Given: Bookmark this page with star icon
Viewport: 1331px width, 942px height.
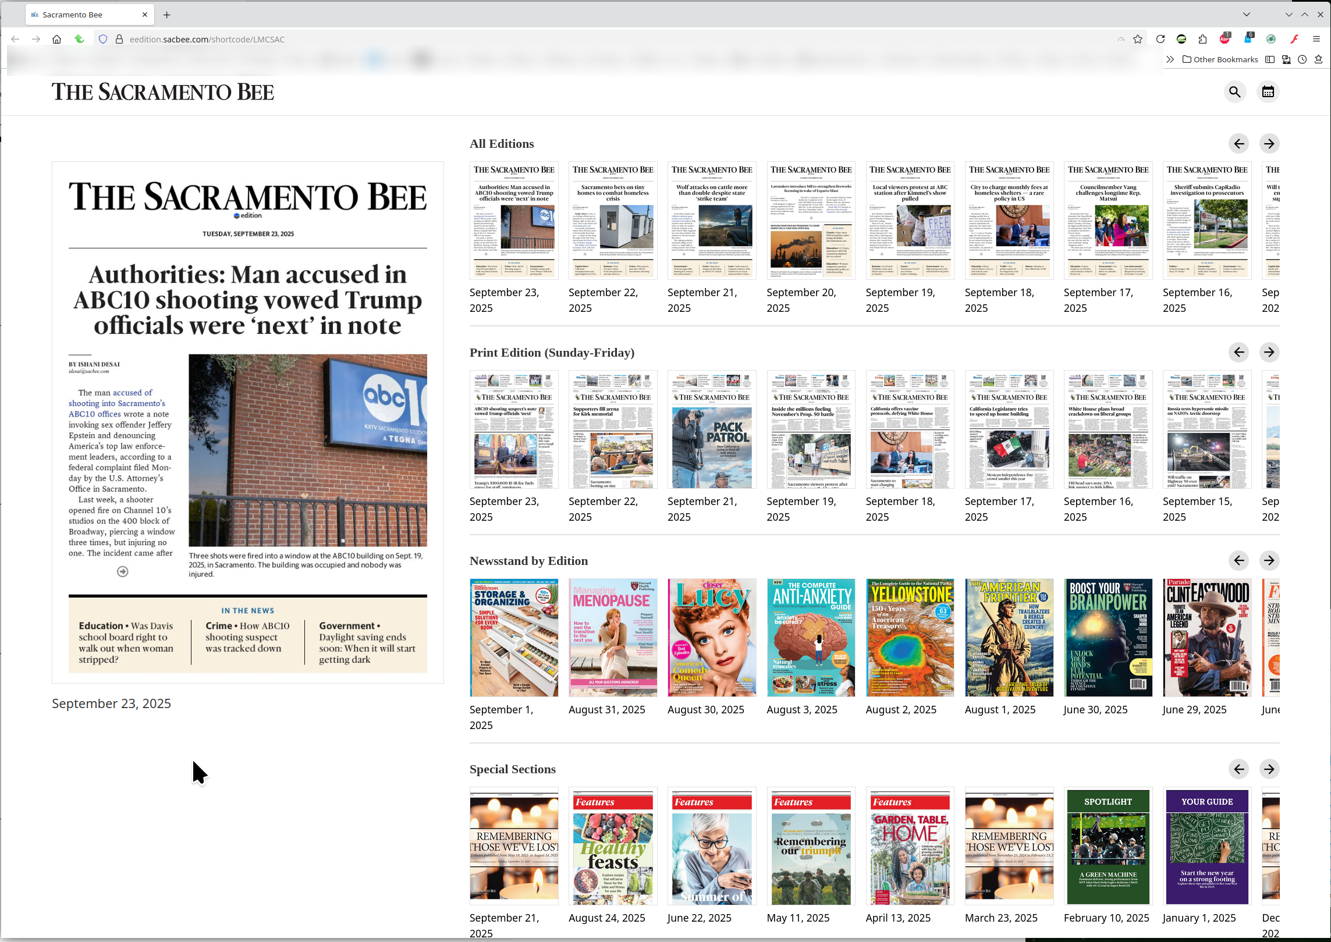Looking at the screenshot, I should click(1138, 39).
